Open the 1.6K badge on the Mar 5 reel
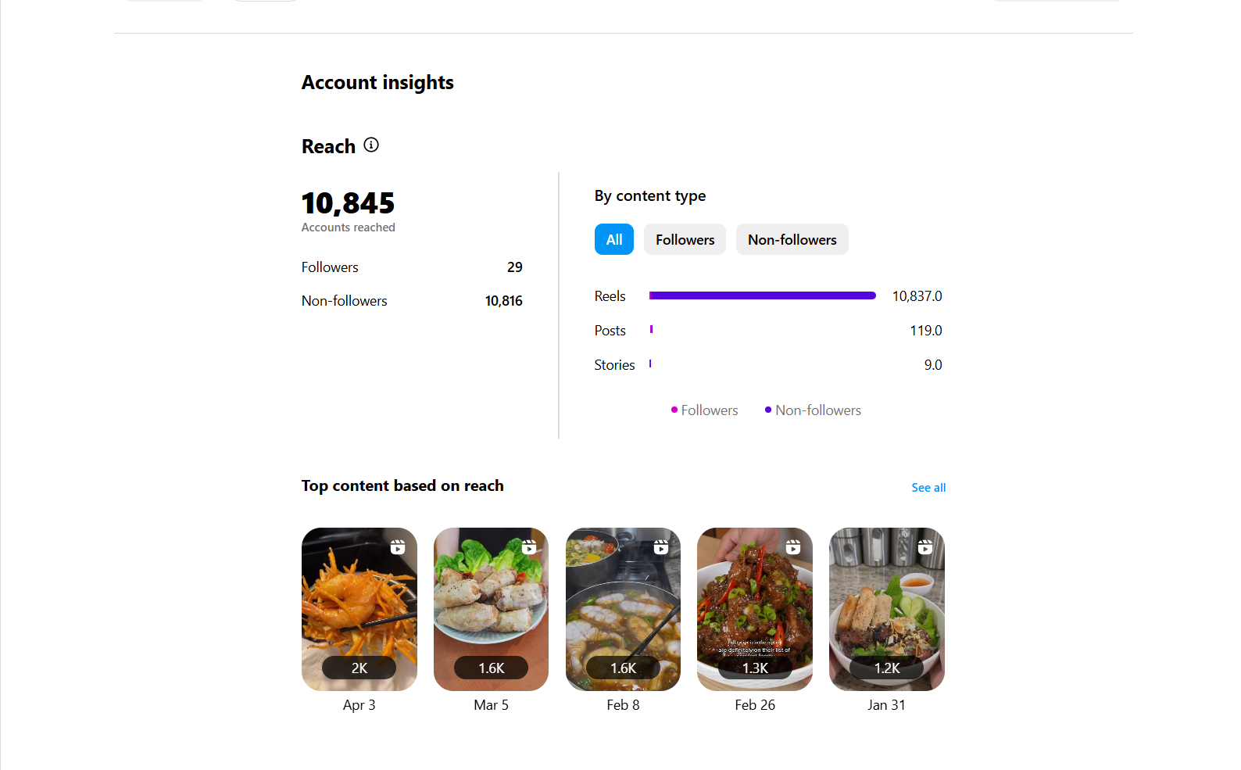The image size is (1241, 770). pos(492,668)
